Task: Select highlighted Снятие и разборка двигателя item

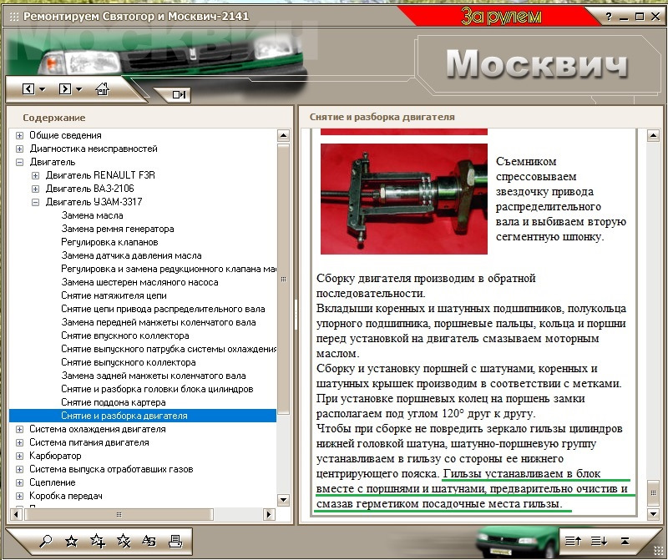Action: 142,416
